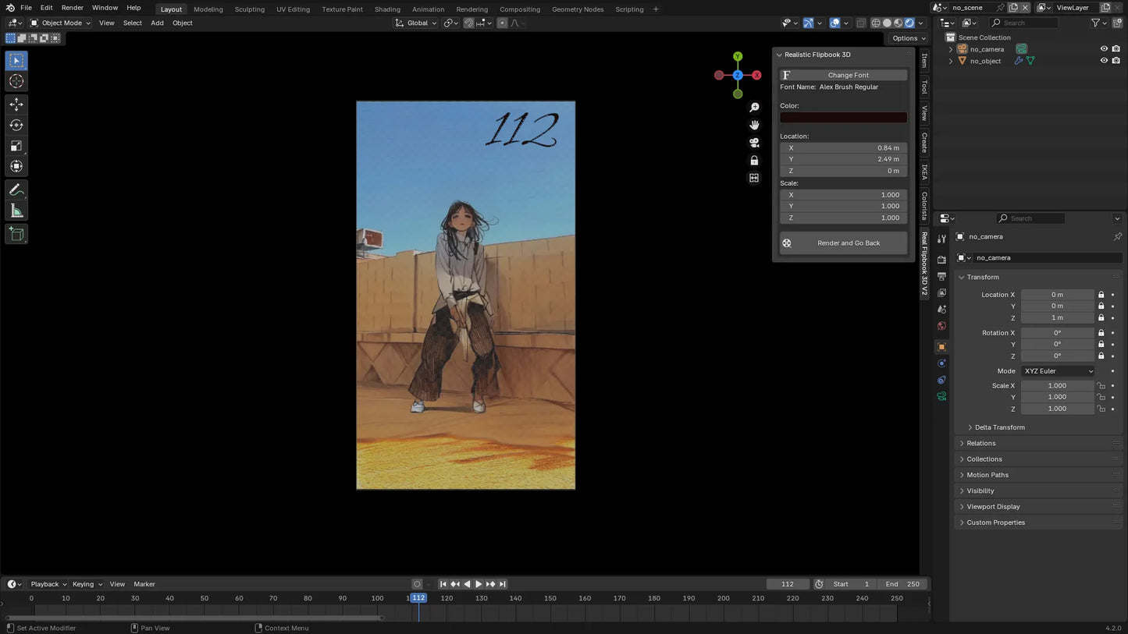This screenshot has width=1128, height=634.
Task: Select the Transform tool
Action: 16,166
